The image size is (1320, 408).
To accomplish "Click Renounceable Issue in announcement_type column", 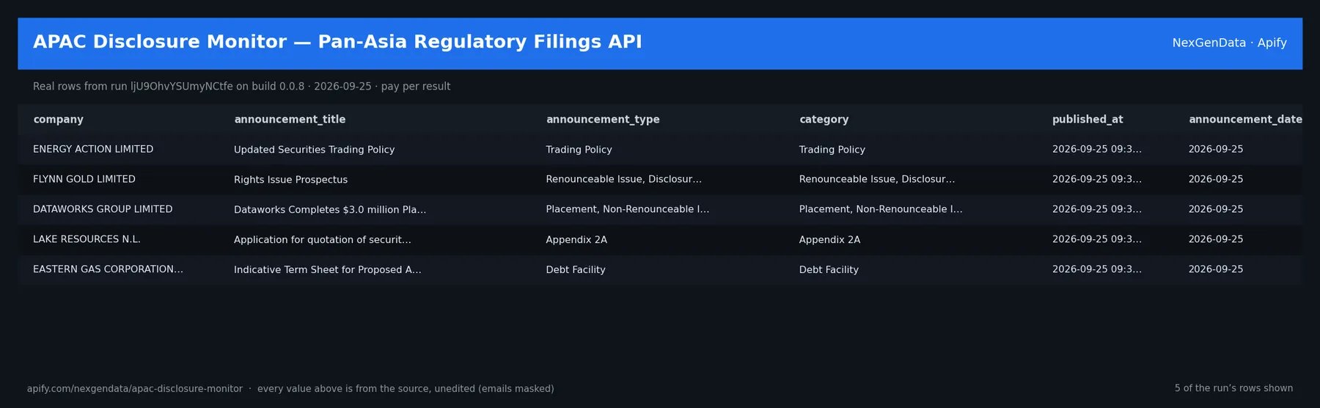I will pyautogui.click(x=623, y=180).
